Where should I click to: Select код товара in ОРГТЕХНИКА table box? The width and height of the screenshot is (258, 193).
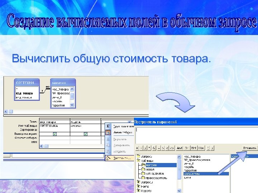(24, 93)
